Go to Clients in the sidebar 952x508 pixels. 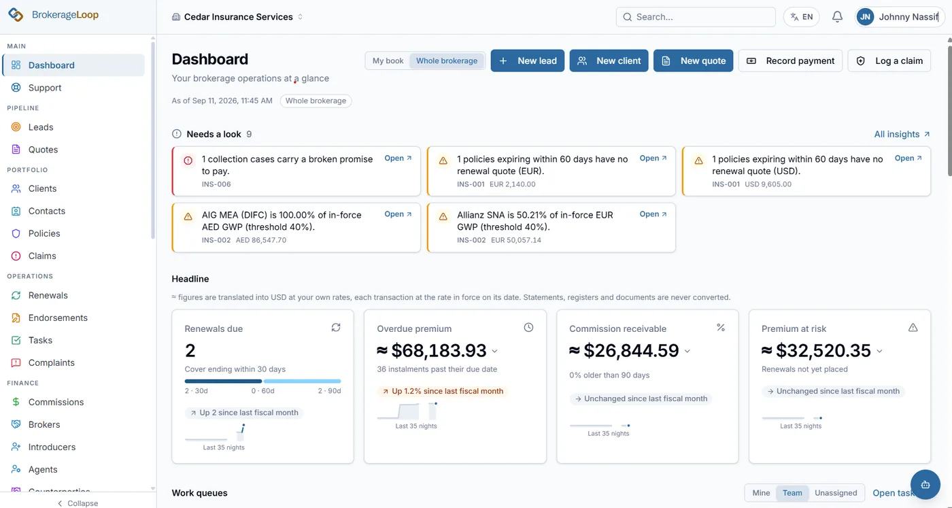click(x=73, y=188)
